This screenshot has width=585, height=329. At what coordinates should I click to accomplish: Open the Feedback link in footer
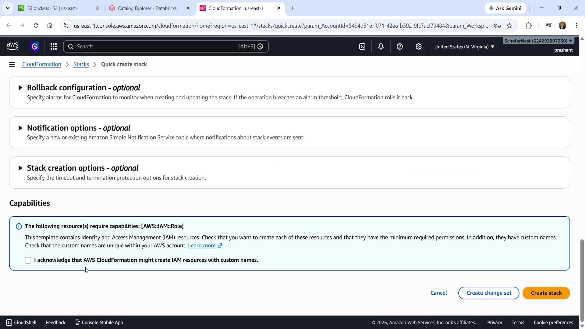tap(56, 322)
